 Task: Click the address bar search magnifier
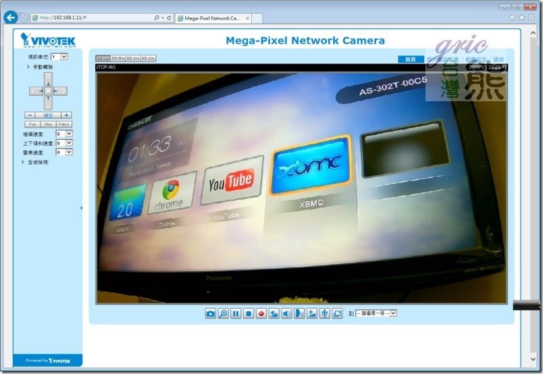tap(157, 18)
